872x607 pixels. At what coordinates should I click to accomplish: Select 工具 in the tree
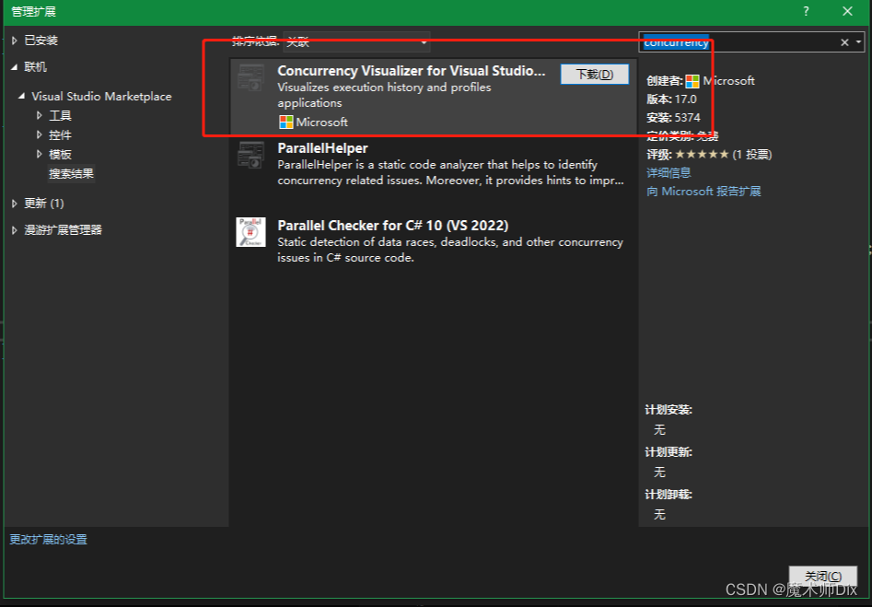point(60,116)
